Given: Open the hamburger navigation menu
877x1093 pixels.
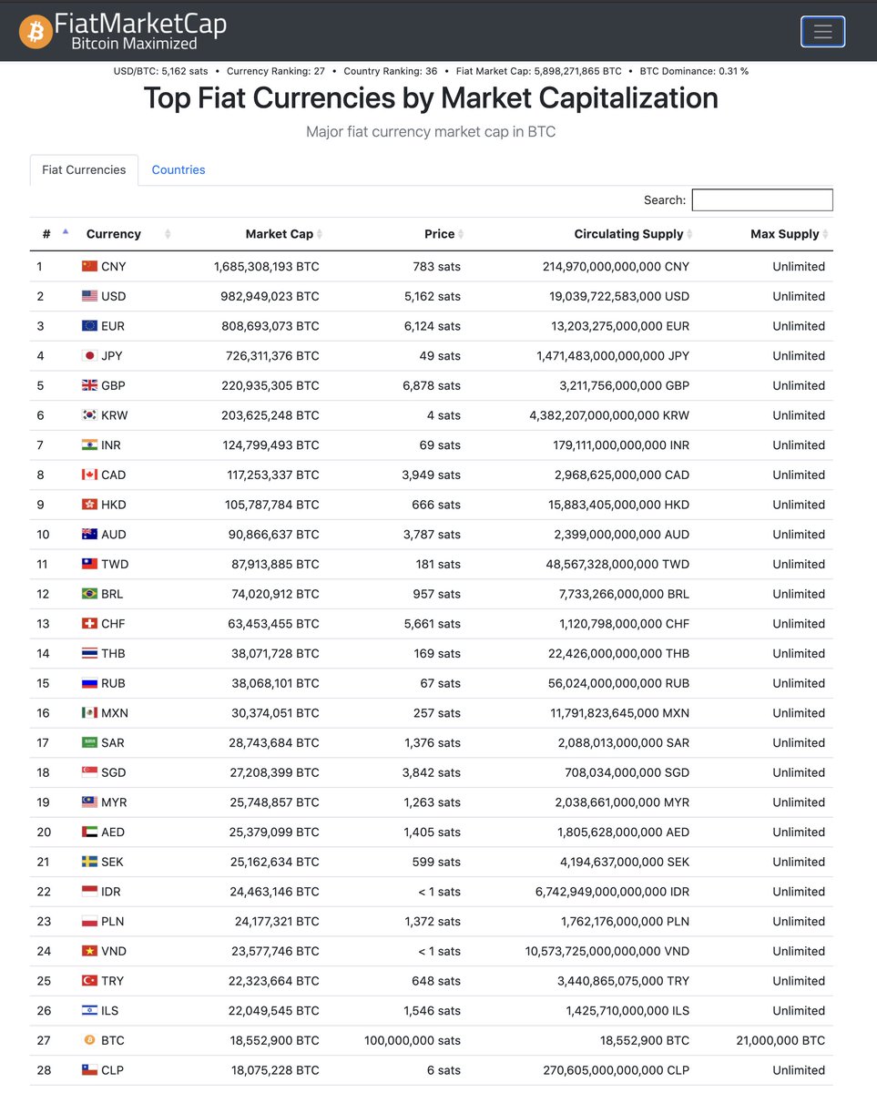Looking at the screenshot, I should (822, 32).
